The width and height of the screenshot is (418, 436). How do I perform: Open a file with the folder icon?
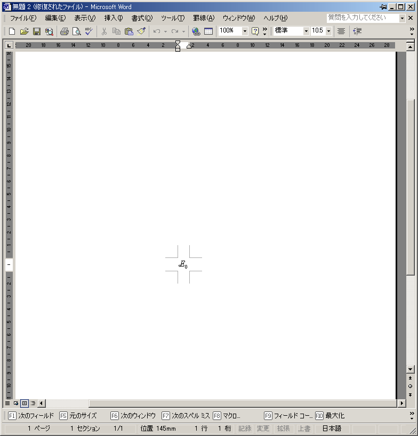click(24, 31)
